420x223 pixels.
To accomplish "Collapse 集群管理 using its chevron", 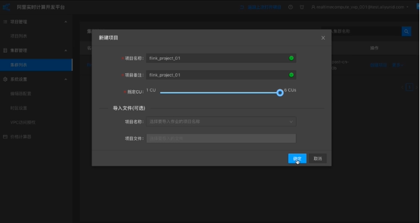I will point(66,51).
